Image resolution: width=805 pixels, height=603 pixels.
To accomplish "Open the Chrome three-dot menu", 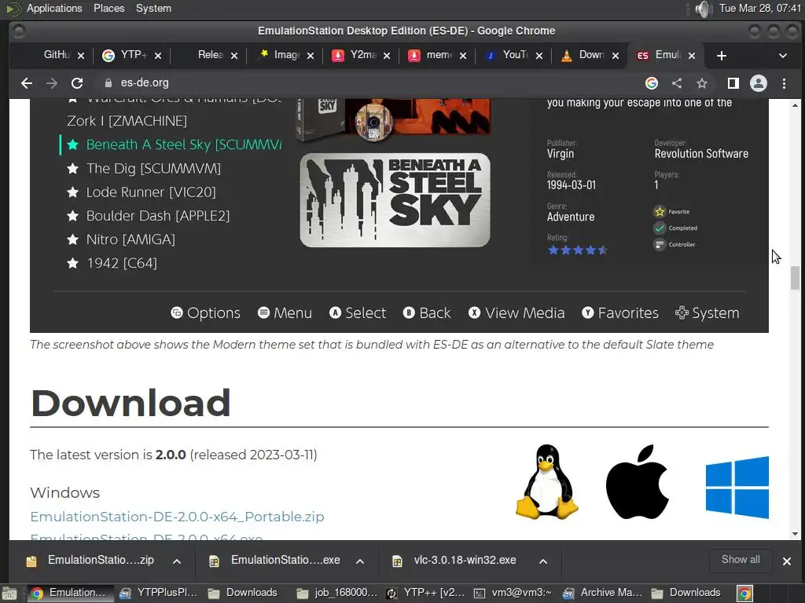I will point(784,83).
